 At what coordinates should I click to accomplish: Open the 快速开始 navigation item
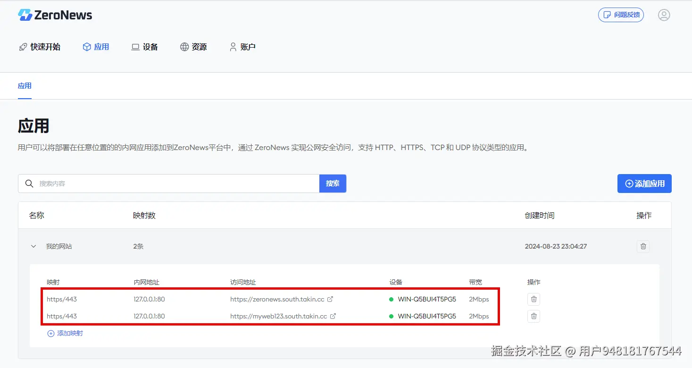click(40, 47)
